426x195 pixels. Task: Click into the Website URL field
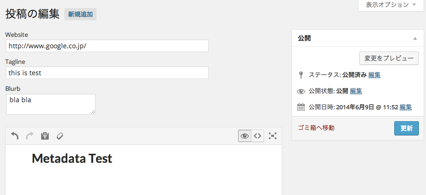[107, 46]
